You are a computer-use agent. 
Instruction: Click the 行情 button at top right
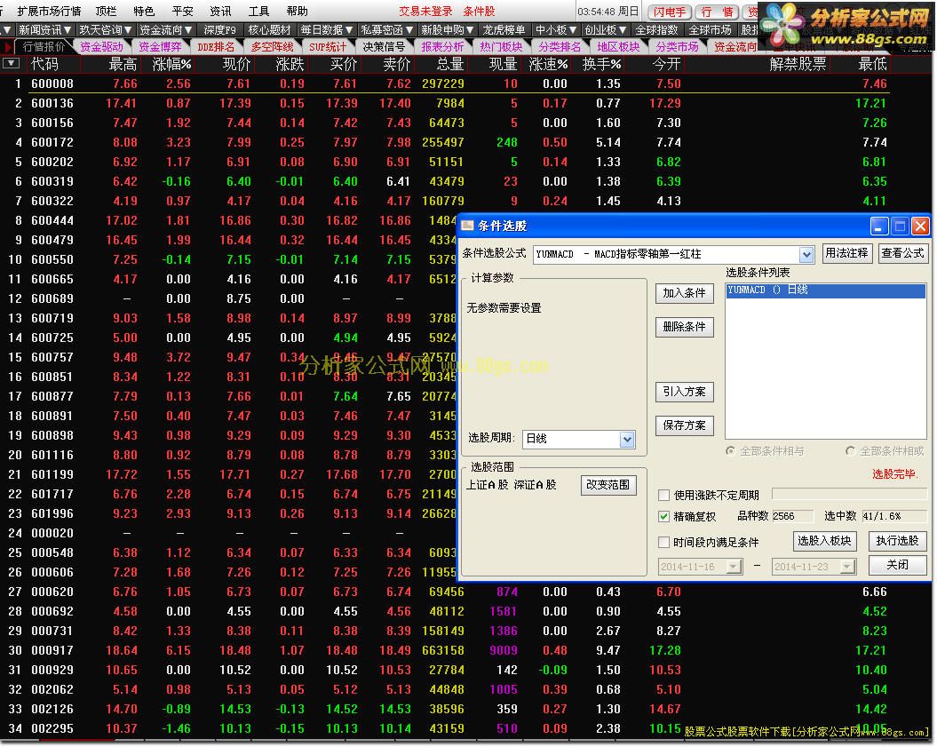click(x=717, y=12)
